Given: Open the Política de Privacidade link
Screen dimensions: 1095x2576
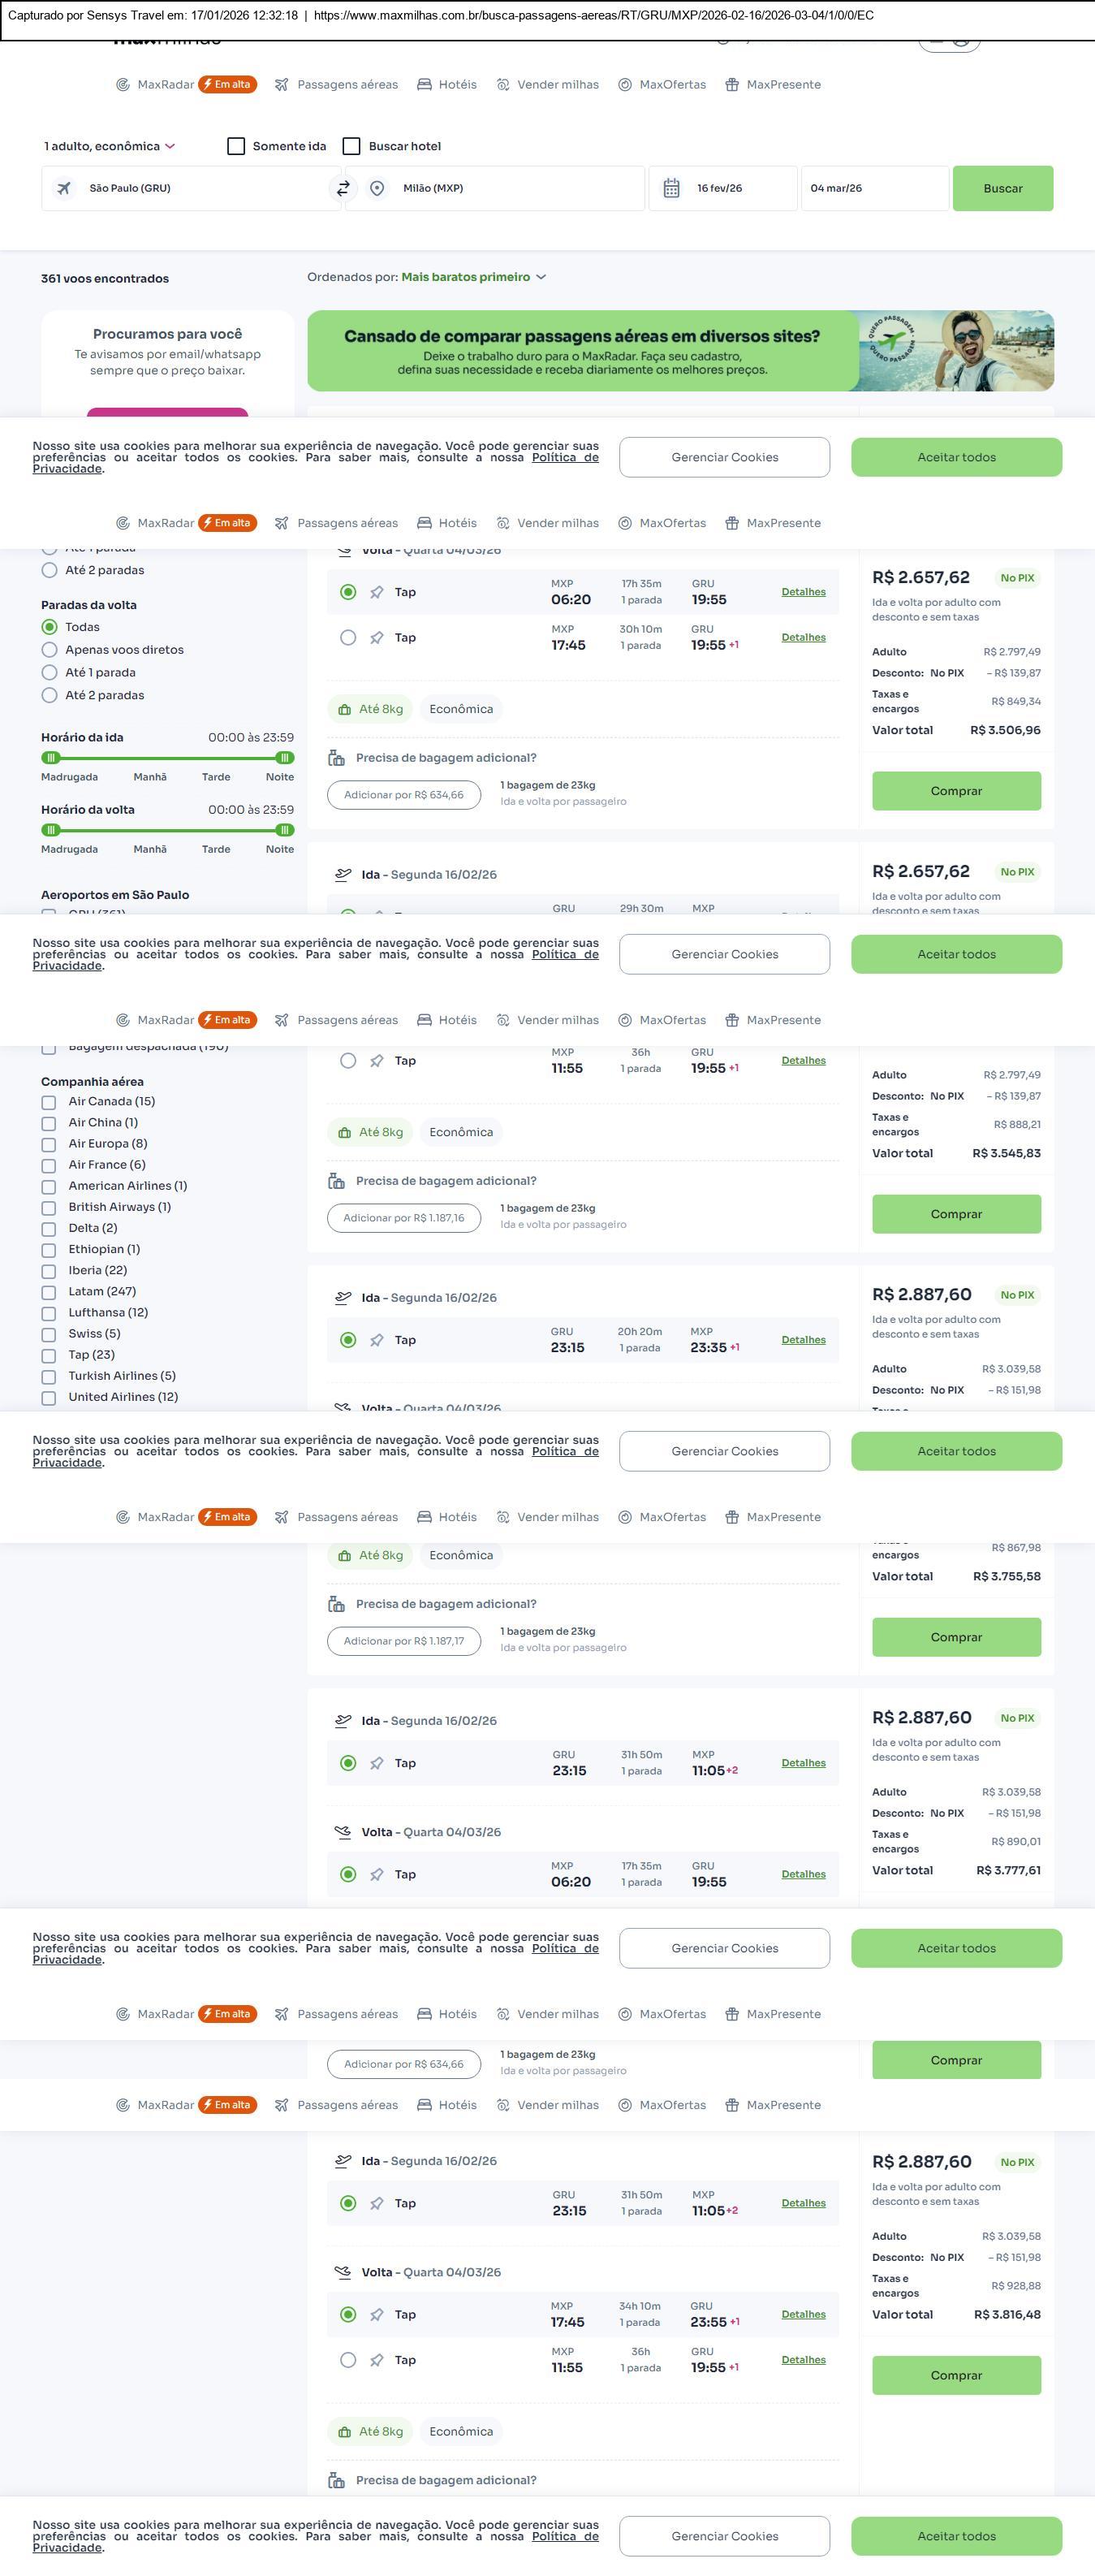Looking at the screenshot, I should 564,458.
